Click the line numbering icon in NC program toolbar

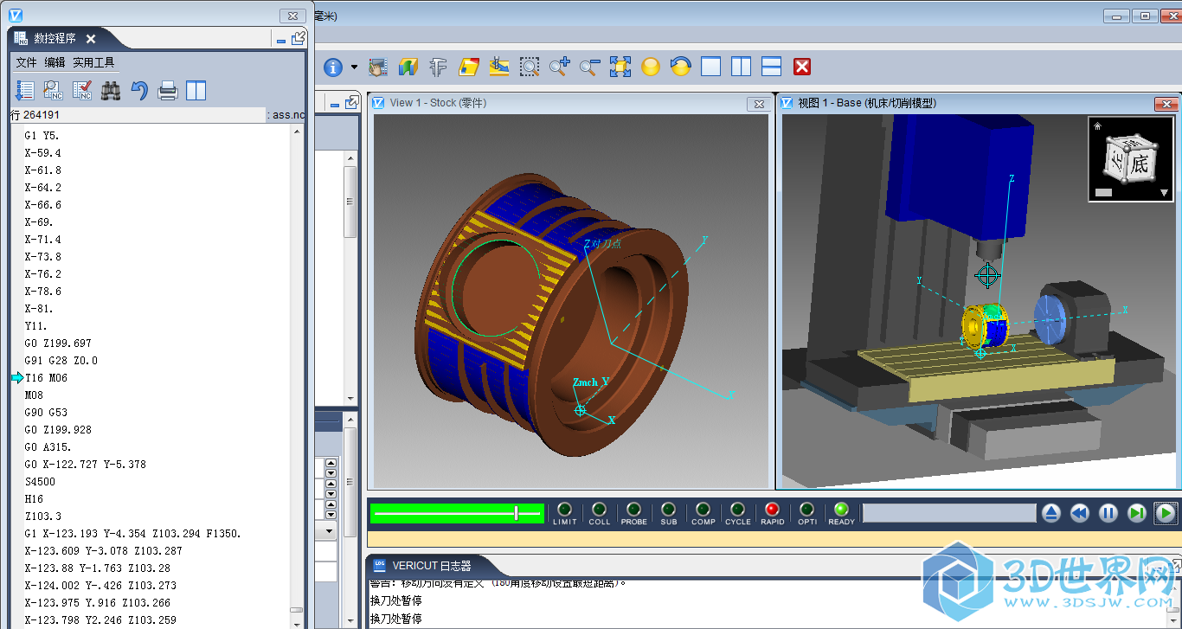(x=24, y=90)
